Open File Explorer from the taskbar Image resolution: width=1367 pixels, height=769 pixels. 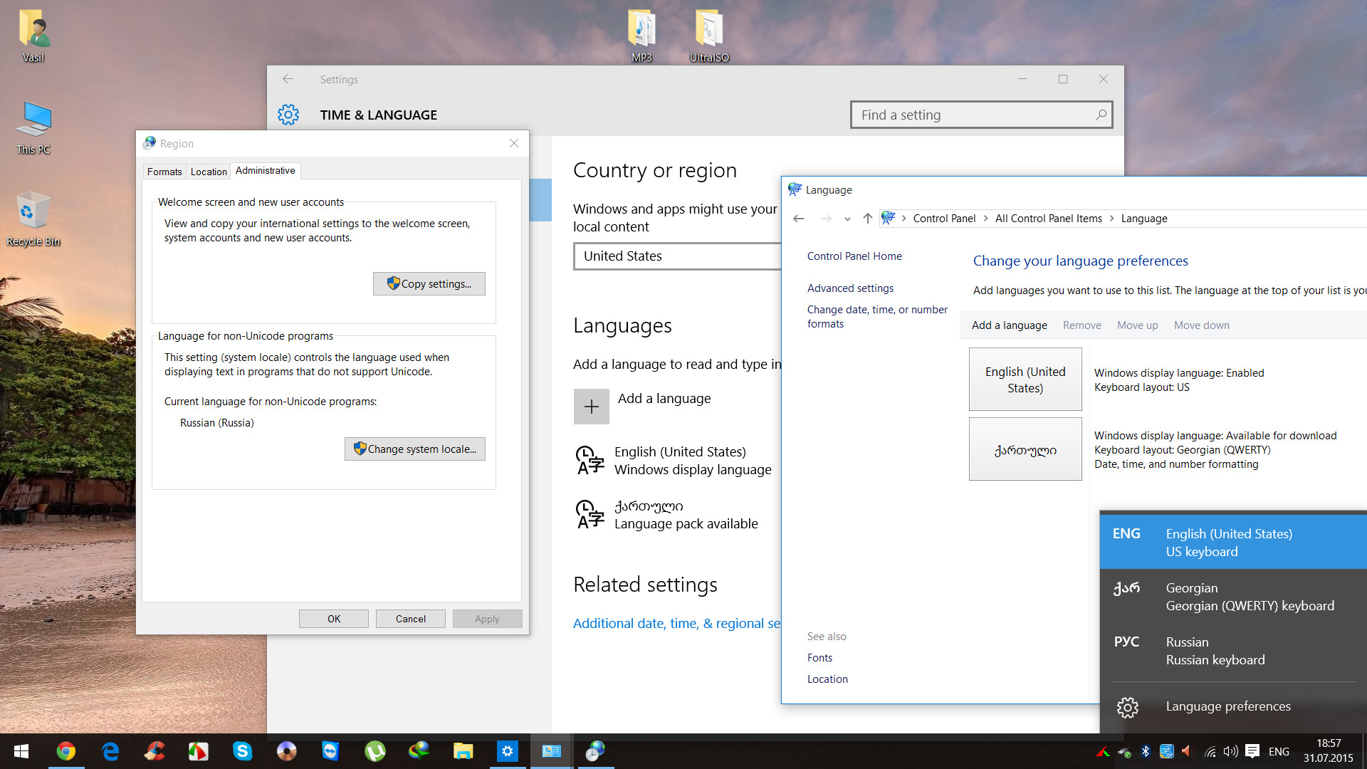point(463,751)
